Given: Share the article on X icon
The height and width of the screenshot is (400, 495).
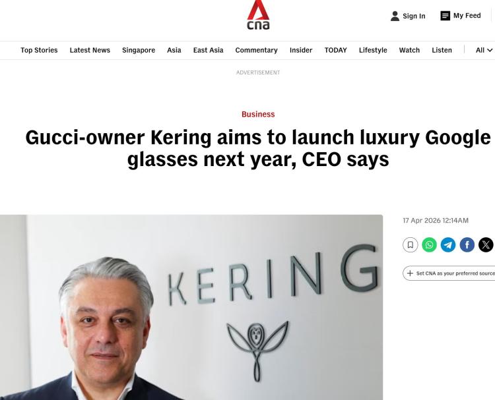Looking at the screenshot, I should click(486, 245).
